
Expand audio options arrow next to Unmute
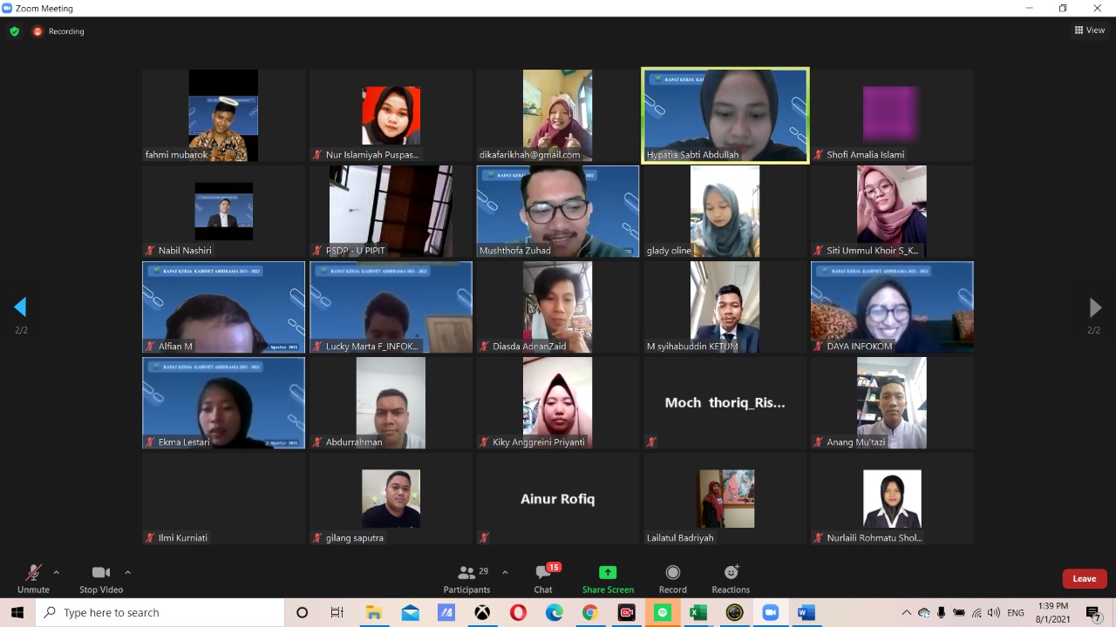(x=57, y=572)
